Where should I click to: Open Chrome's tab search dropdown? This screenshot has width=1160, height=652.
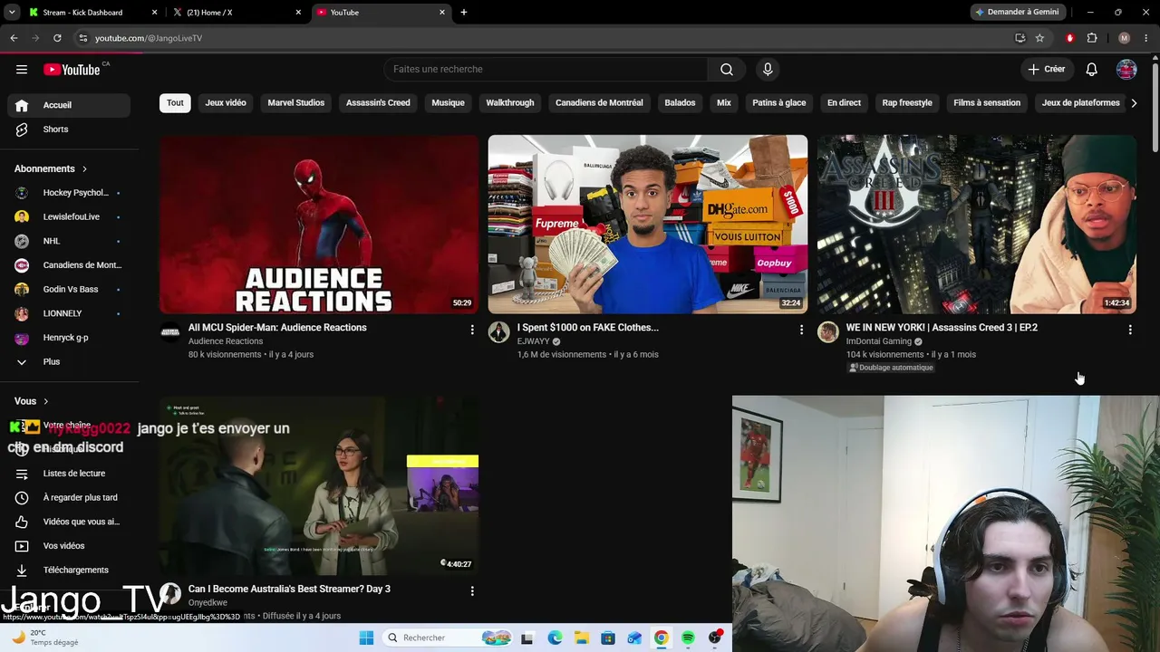(12, 13)
